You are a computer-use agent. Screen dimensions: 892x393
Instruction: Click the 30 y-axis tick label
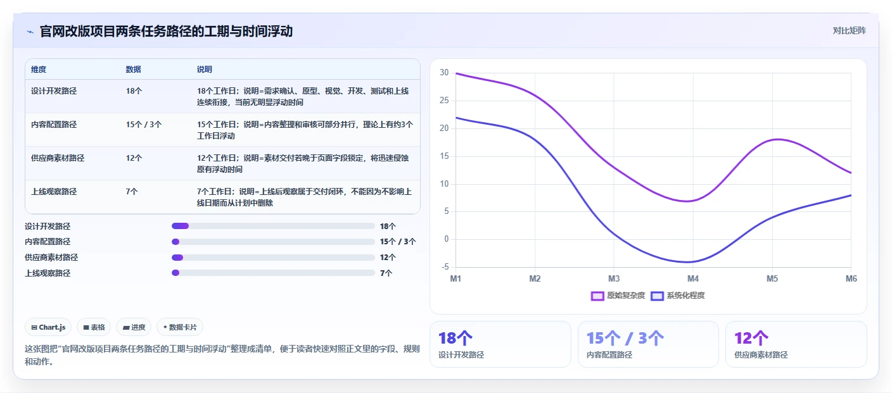coord(444,73)
